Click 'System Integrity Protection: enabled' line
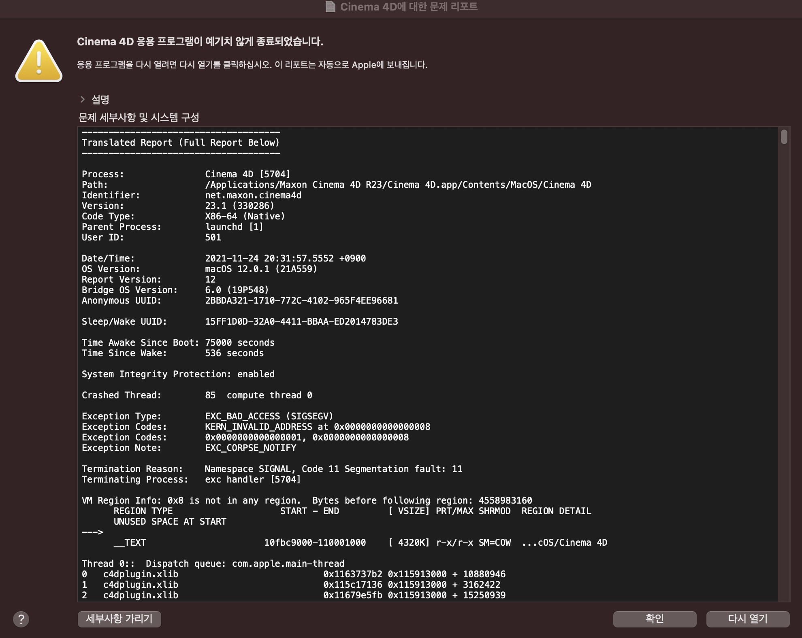 178,374
